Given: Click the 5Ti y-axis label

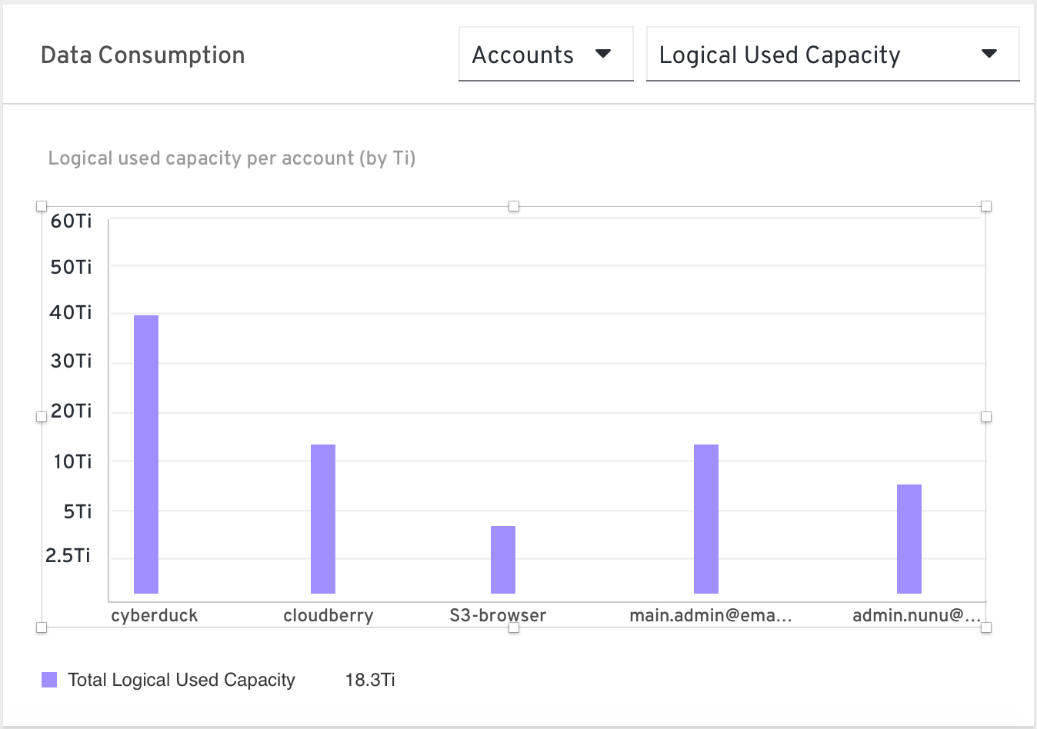Looking at the screenshot, I should click(x=77, y=511).
